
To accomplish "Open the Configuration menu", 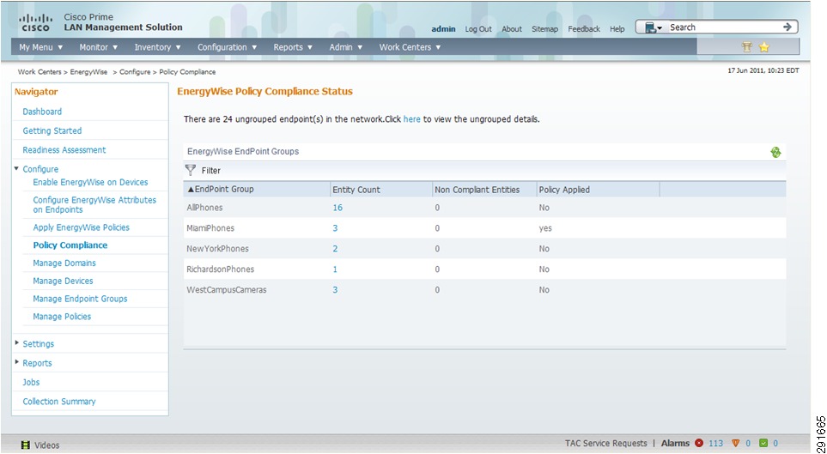I will click(x=228, y=47).
